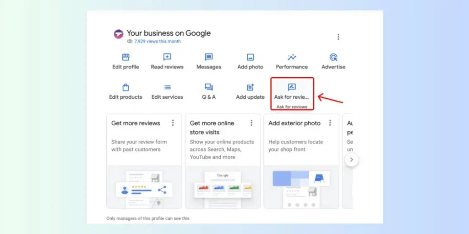Open the Advertise target icon
This screenshot has height=234, width=469.
(x=333, y=57)
